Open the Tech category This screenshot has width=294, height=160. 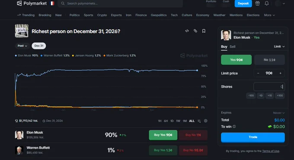(174, 15)
